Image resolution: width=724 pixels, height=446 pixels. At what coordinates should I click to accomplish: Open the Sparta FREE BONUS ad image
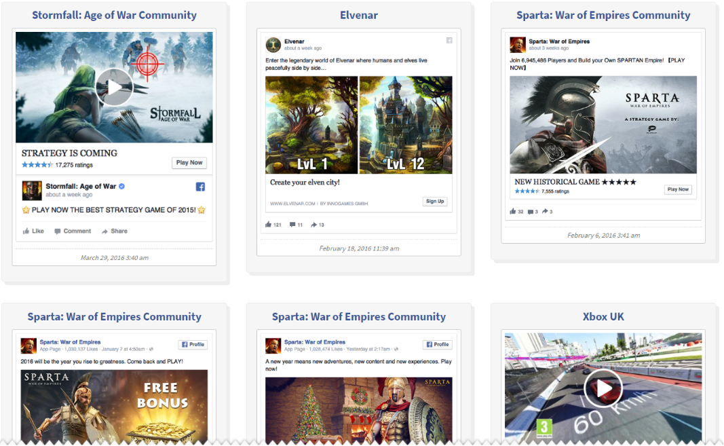[x=114, y=406]
